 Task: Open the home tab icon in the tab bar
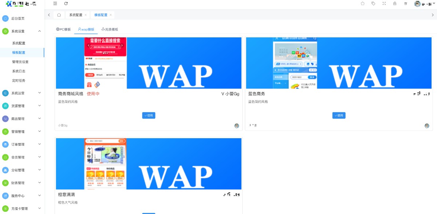click(x=59, y=15)
